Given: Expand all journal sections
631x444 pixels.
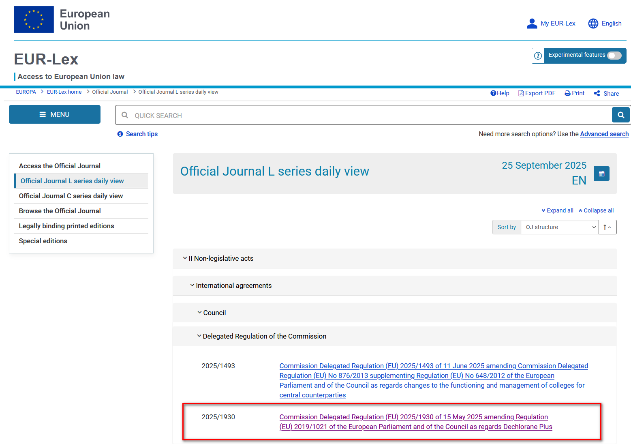Looking at the screenshot, I should tap(557, 210).
